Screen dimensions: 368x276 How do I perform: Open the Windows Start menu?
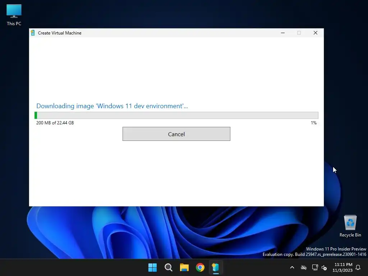coord(152,267)
